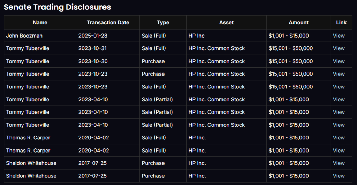Open View link for second Thomas R. Carper row
This screenshot has width=357, height=185.
[339, 151]
